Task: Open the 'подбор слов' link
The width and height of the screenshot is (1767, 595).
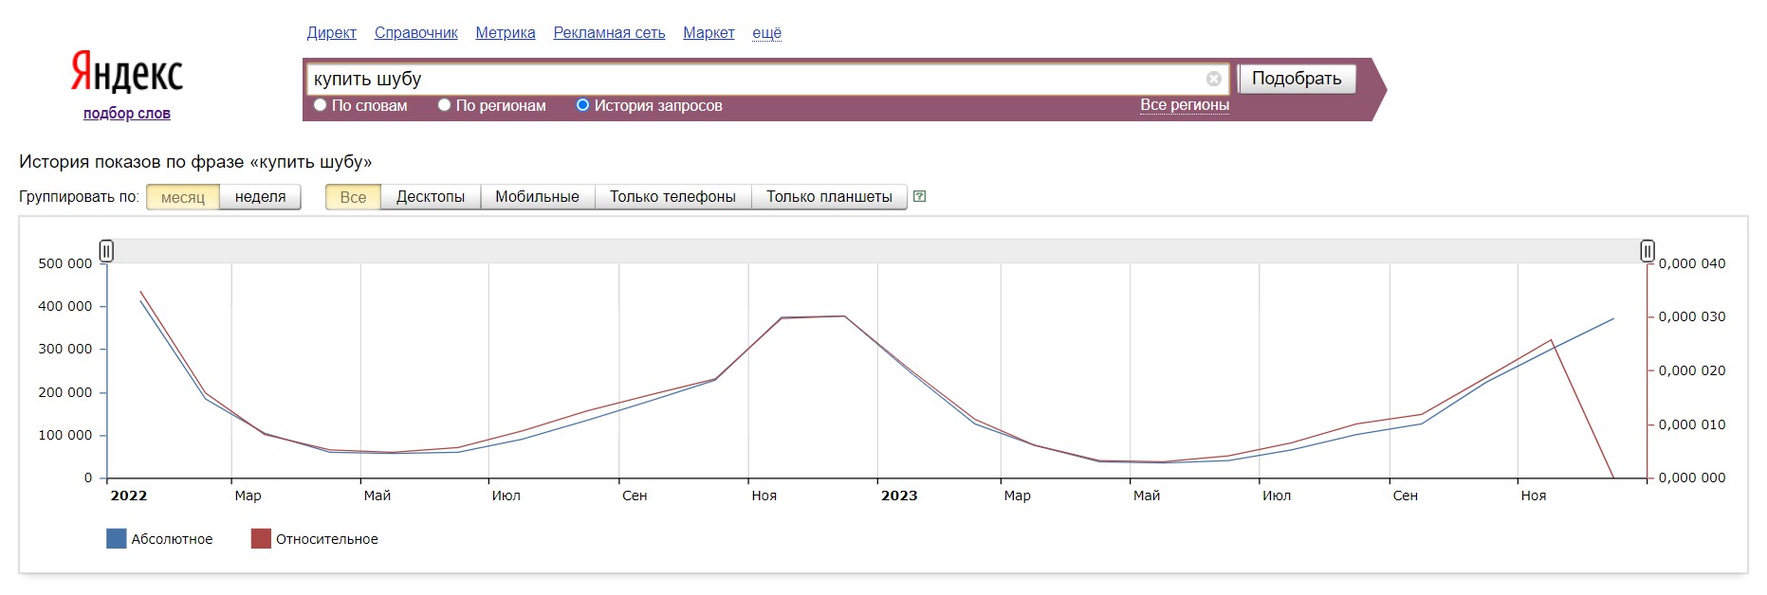Action: (126, 113)
